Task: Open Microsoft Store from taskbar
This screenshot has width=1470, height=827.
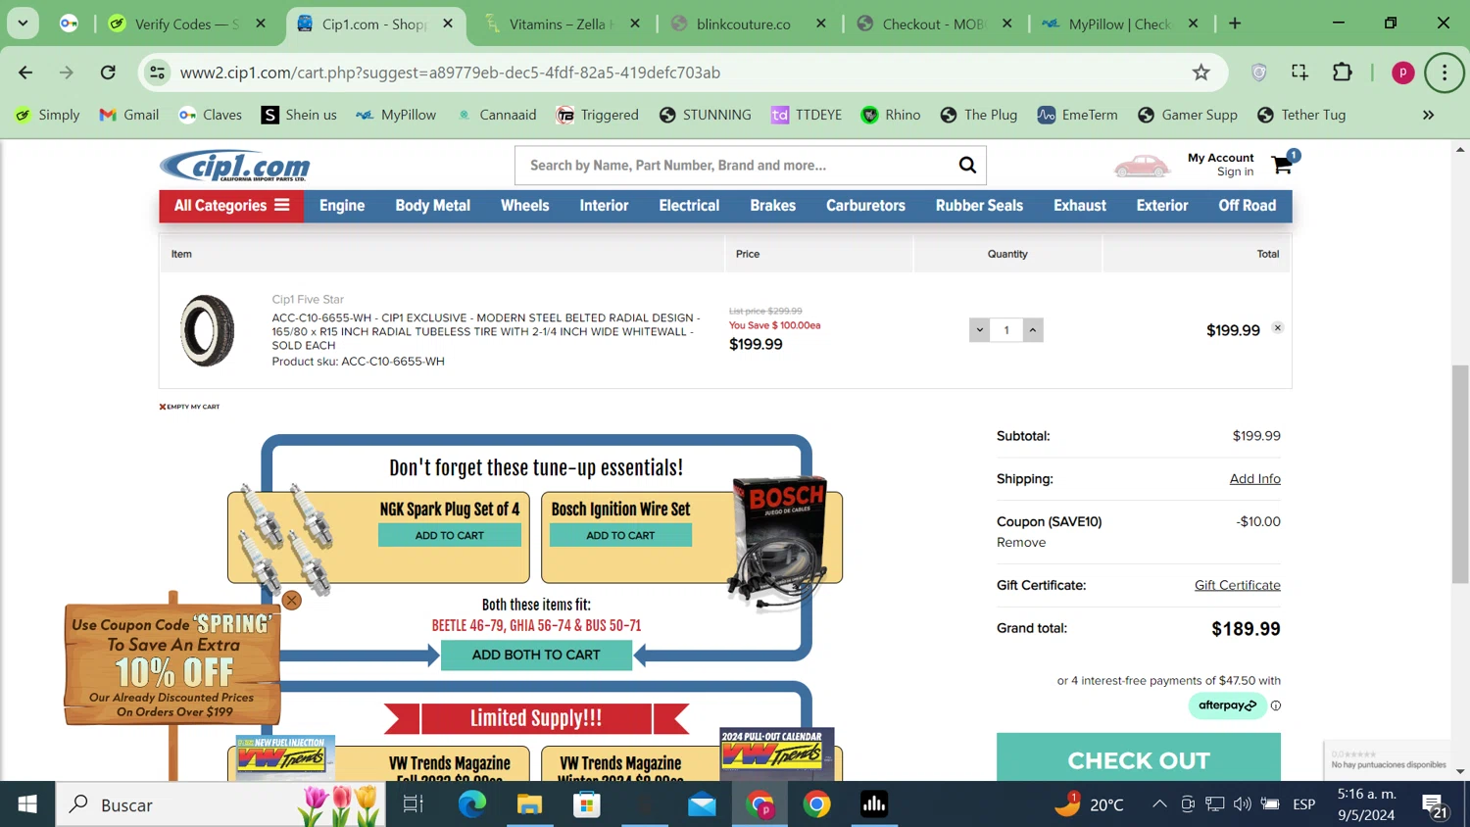Action: [587, 804]
